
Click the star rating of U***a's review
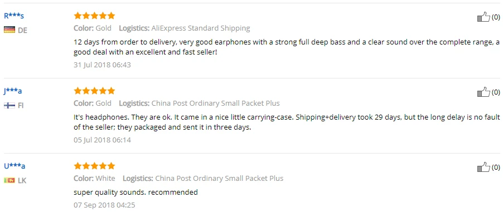[94, 166]
